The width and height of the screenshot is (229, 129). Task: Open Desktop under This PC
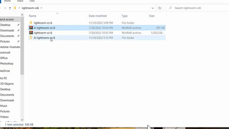pyautogui.click(x=5, y=89)
